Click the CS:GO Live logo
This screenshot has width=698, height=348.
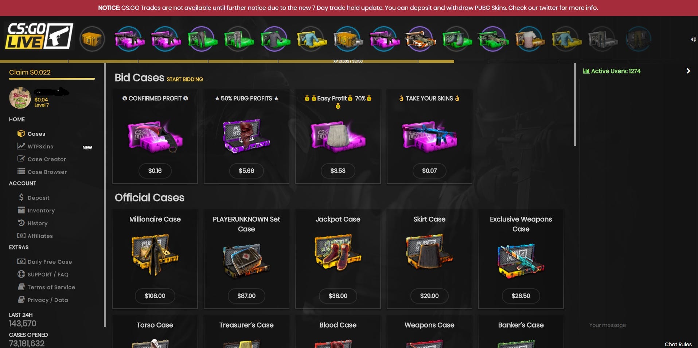click(x=39, y=36)
